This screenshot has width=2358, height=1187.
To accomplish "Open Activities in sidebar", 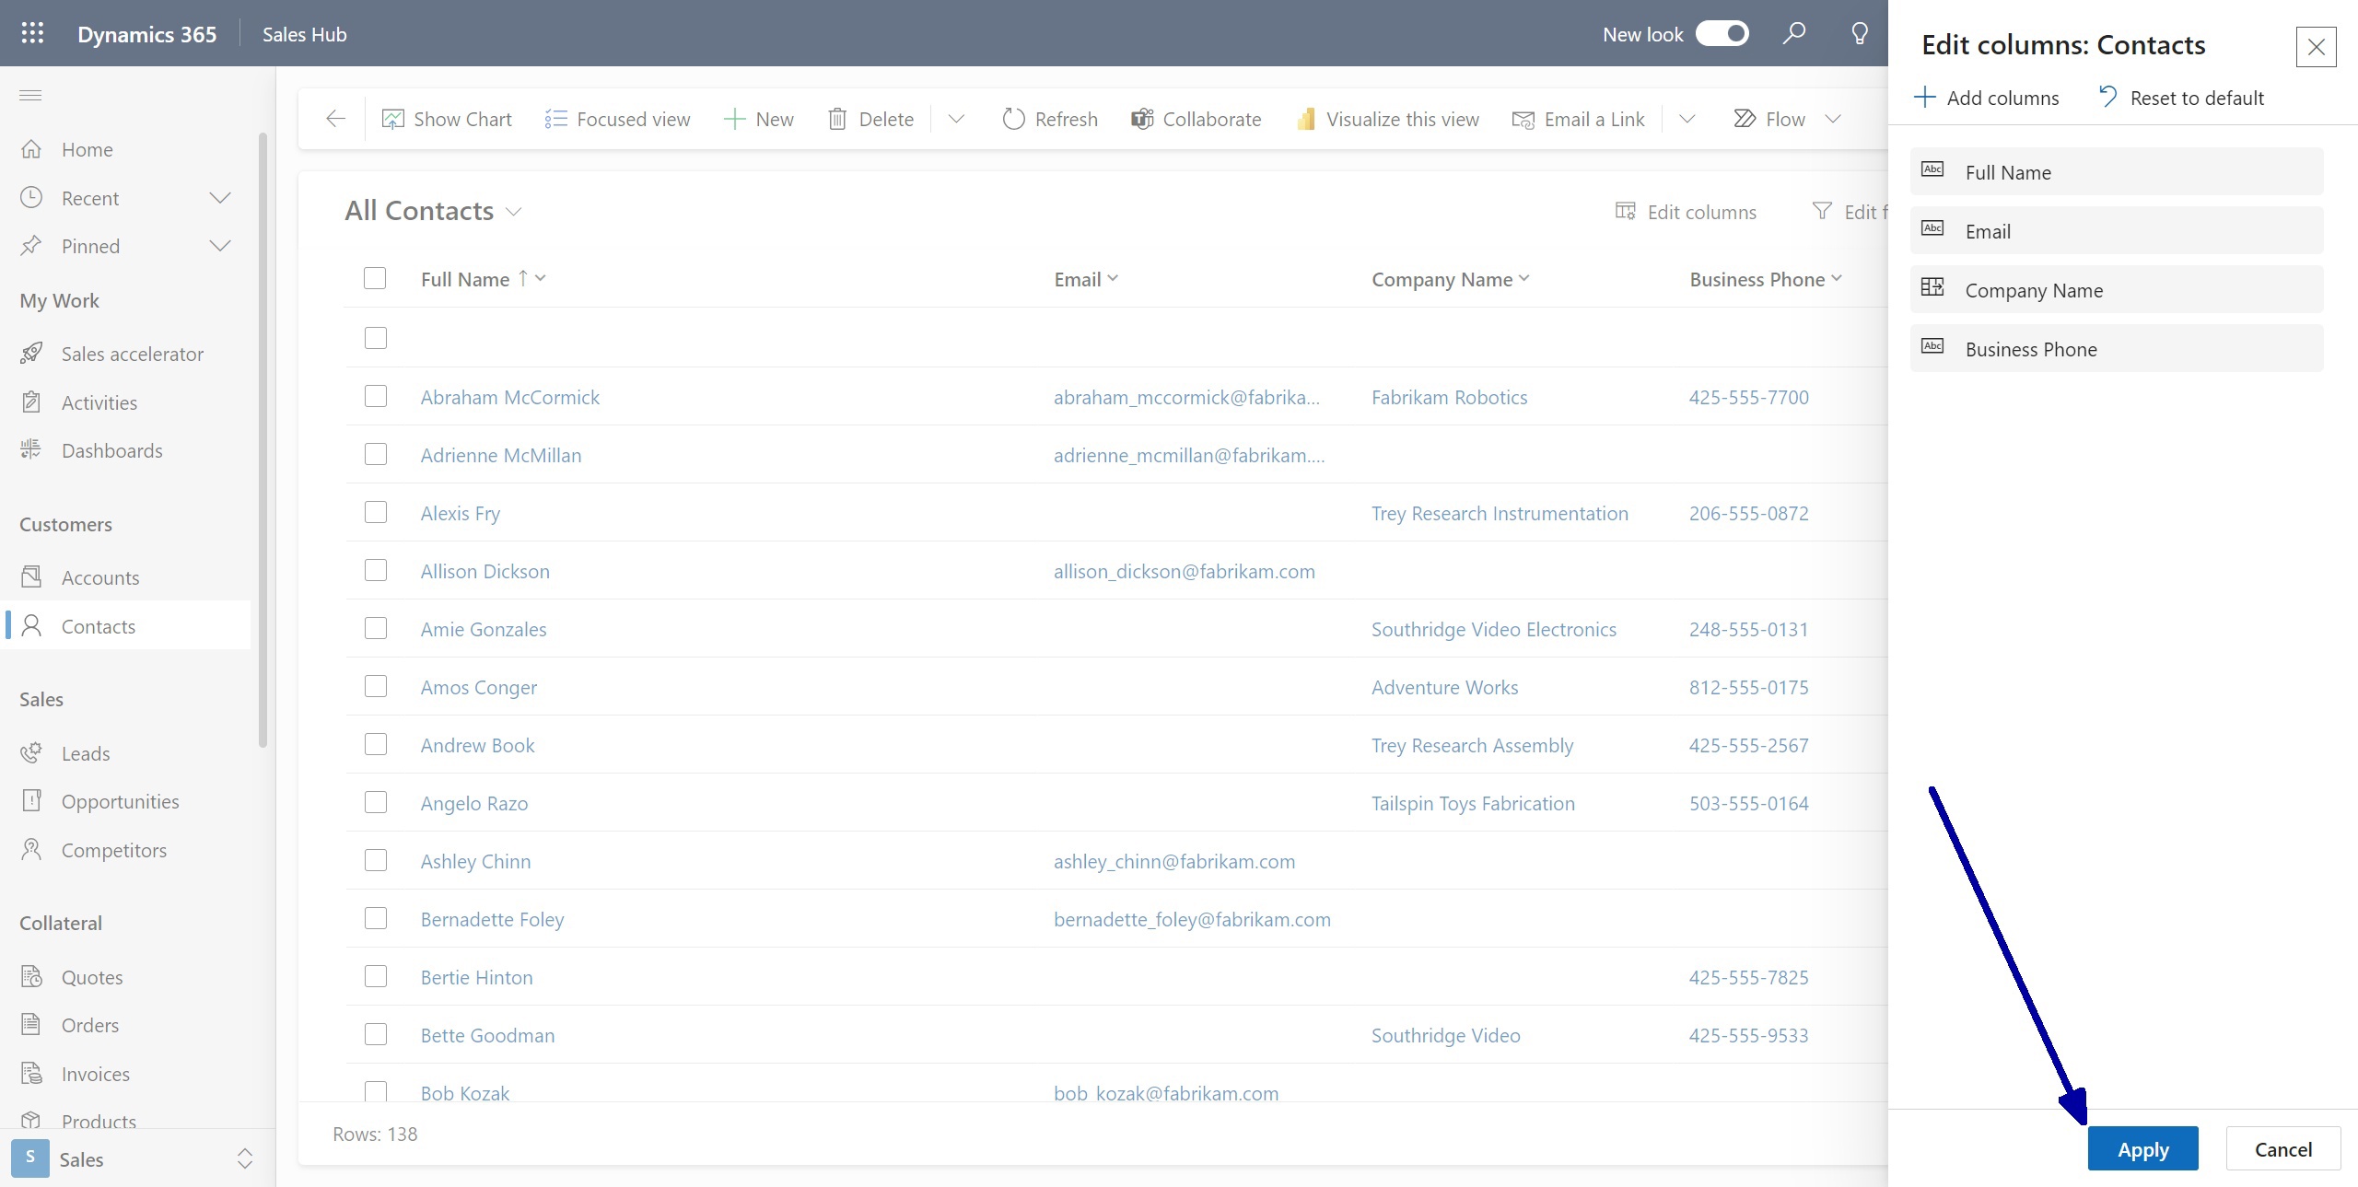I will coord(125,402).
